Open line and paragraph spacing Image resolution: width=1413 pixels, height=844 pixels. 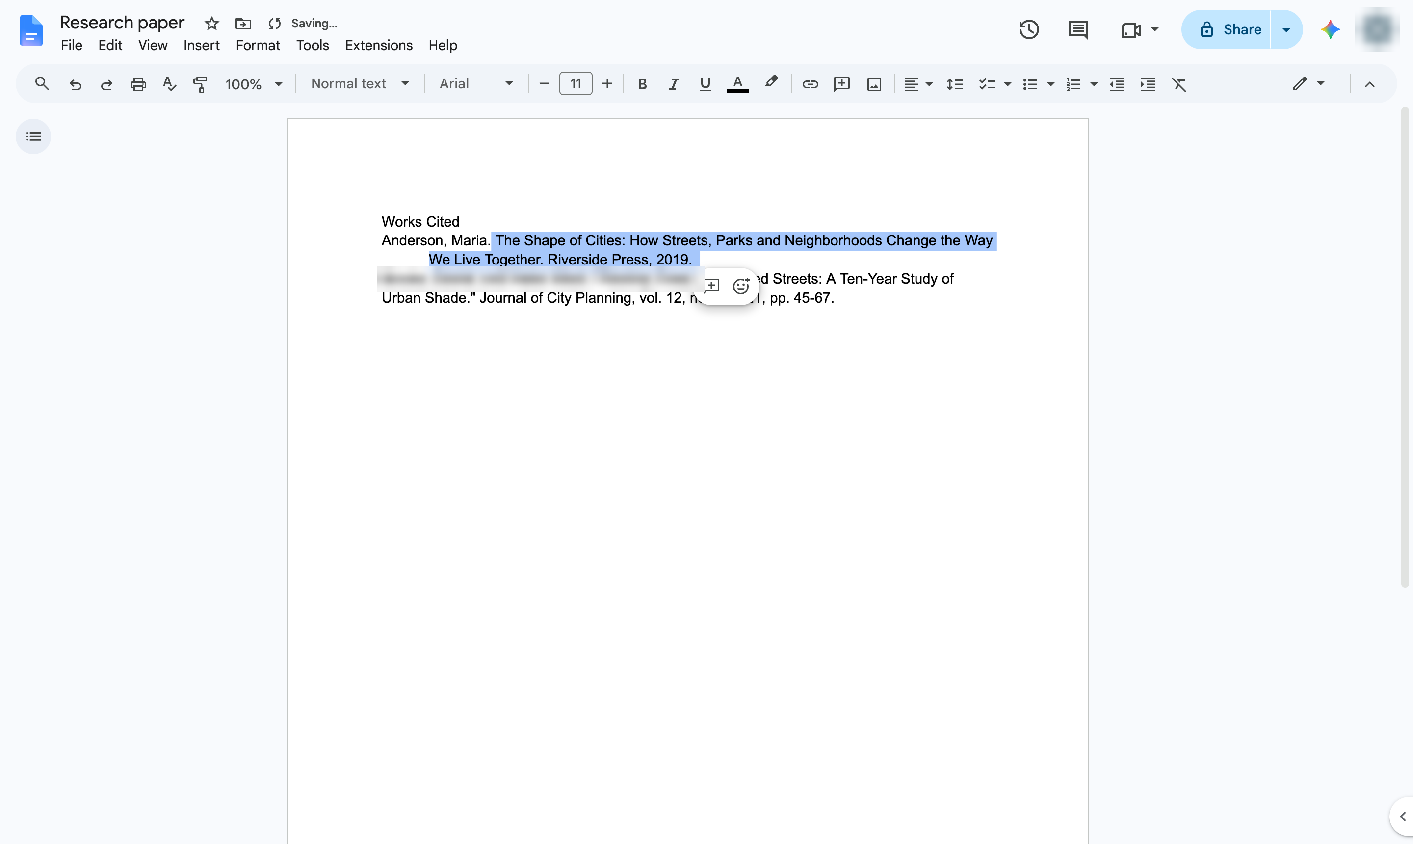[x=954, y=84]
